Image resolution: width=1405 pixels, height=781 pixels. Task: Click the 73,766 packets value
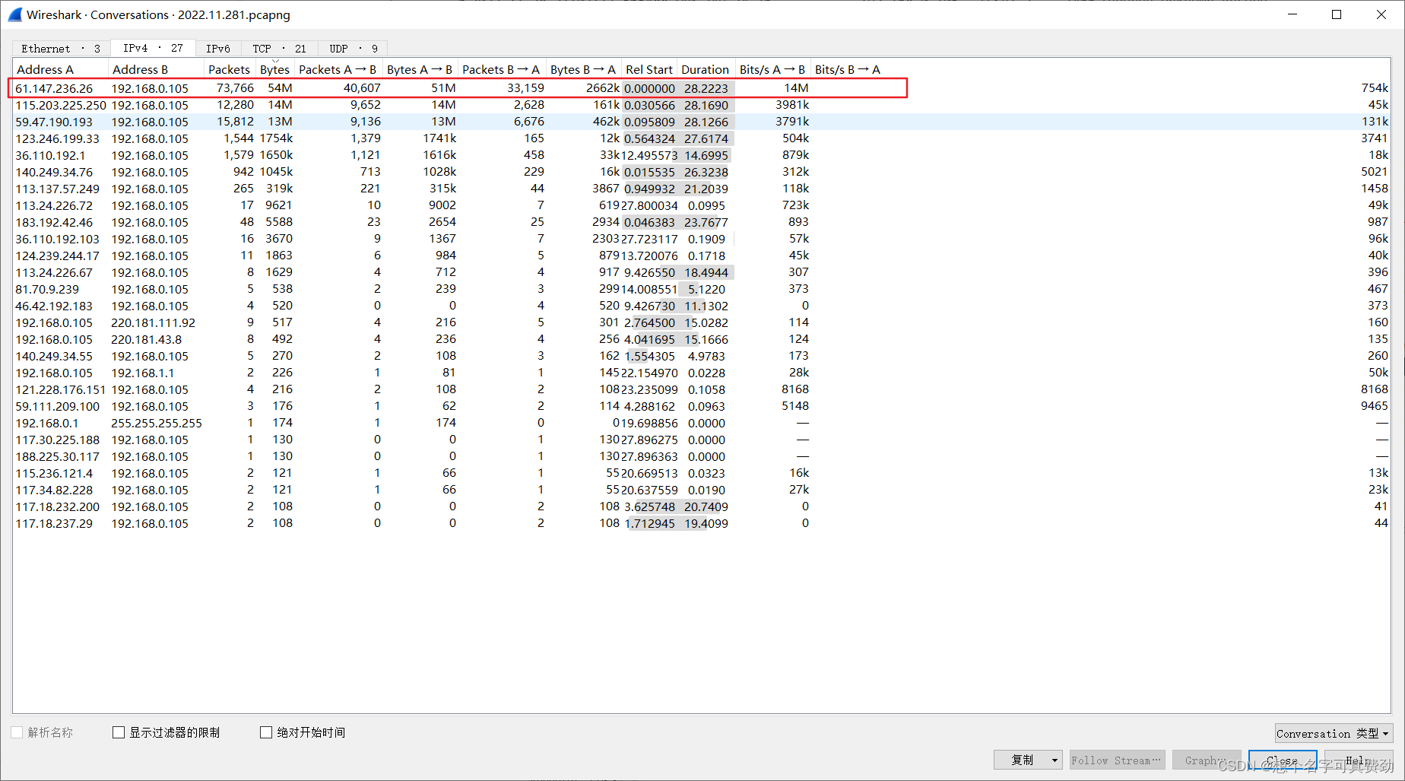pyautogui.click(x=236, y=88)
